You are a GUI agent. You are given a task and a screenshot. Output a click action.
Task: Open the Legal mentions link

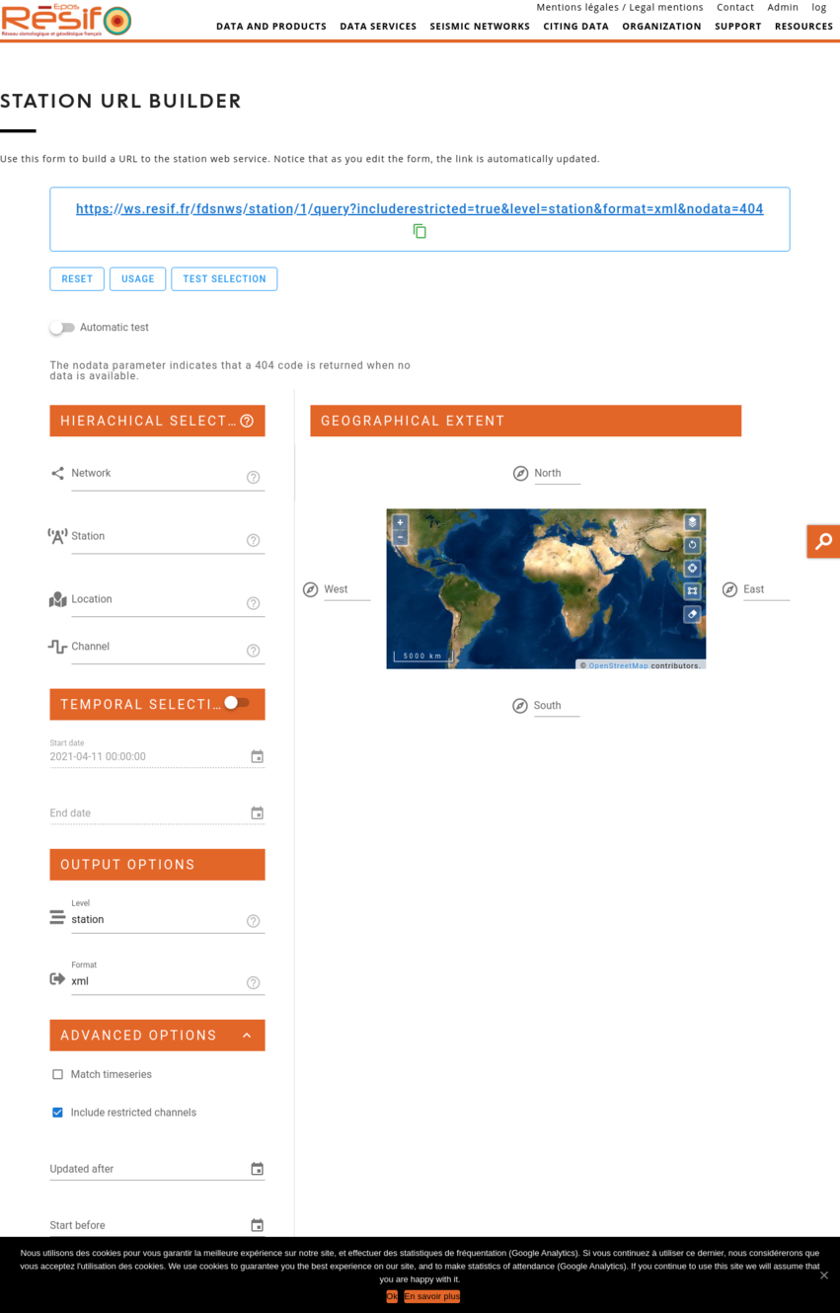620,7
